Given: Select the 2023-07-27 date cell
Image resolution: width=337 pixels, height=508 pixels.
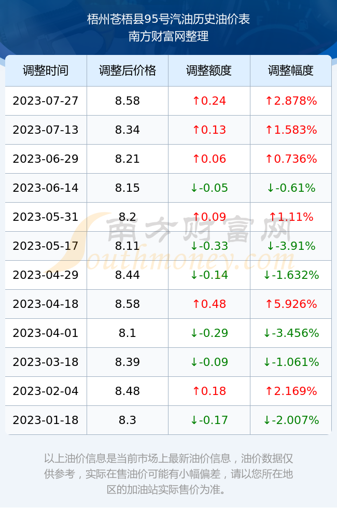Looking at the screenshot, I should coord(46,101).
